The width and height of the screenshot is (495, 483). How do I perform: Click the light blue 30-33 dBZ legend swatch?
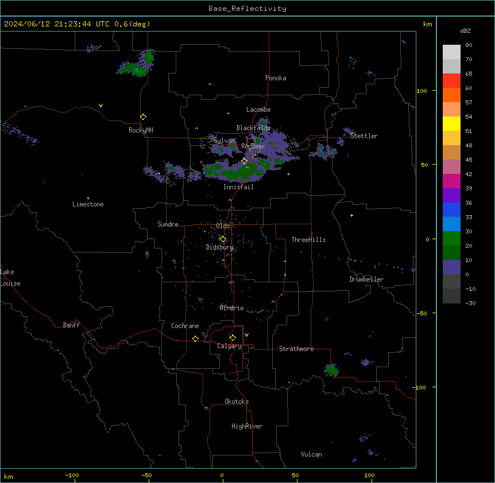pyautogui.click(x=451, y=224)
